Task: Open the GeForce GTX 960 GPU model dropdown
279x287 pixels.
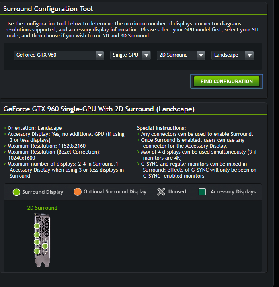Action: 59,55
